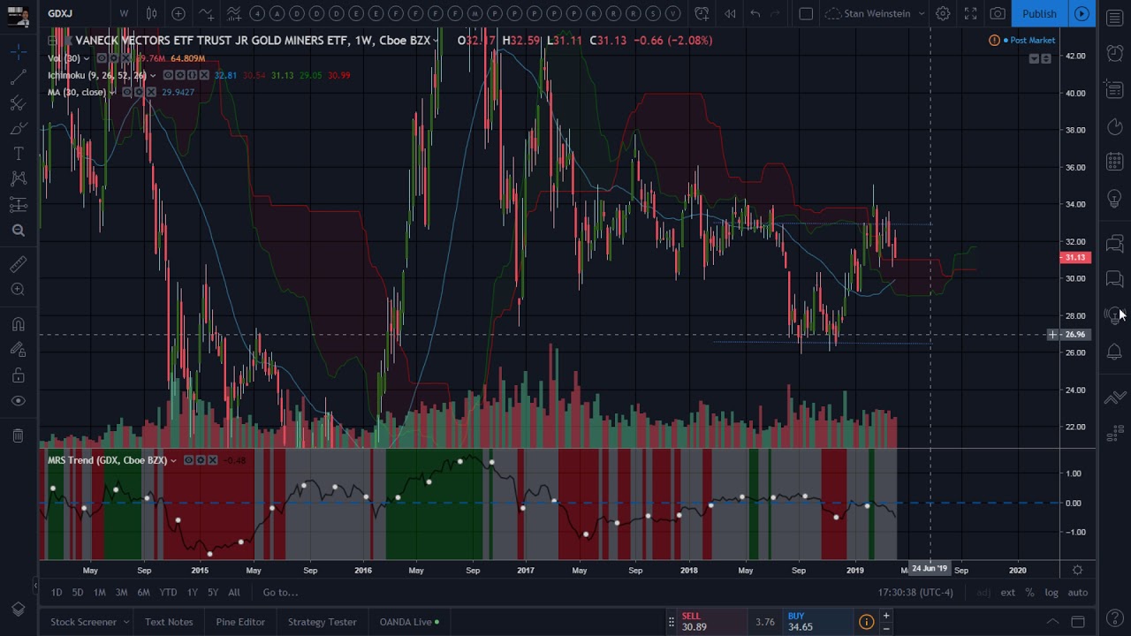Image resolution: width=1131 pixels, height=636 pixels.
Task: Expand the main symbol title dropdown arrow
Action: point(436,41)
